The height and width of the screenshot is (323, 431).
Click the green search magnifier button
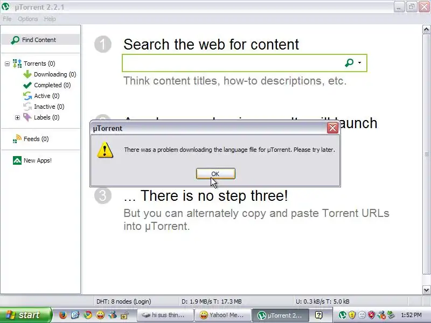[x=349, y=63]
